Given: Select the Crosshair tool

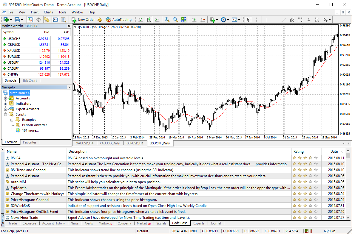Looking at the screenshot, I should coord(257,20).
